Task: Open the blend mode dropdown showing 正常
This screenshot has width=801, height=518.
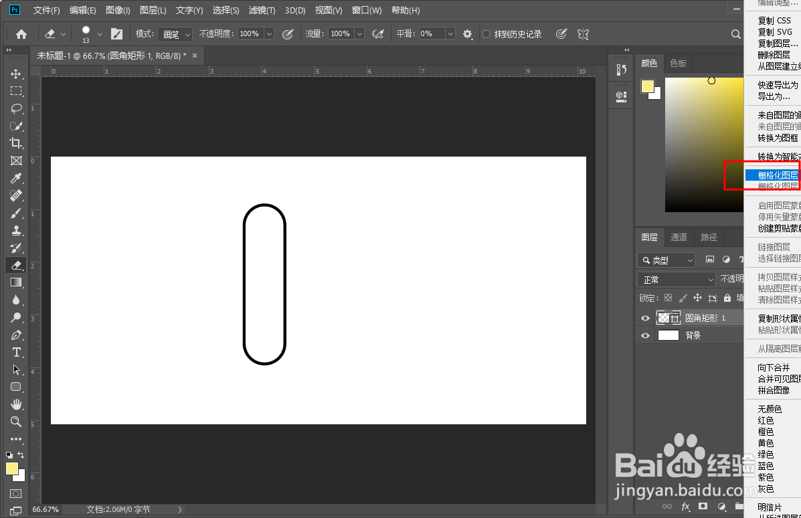Action: coord(676,278)
